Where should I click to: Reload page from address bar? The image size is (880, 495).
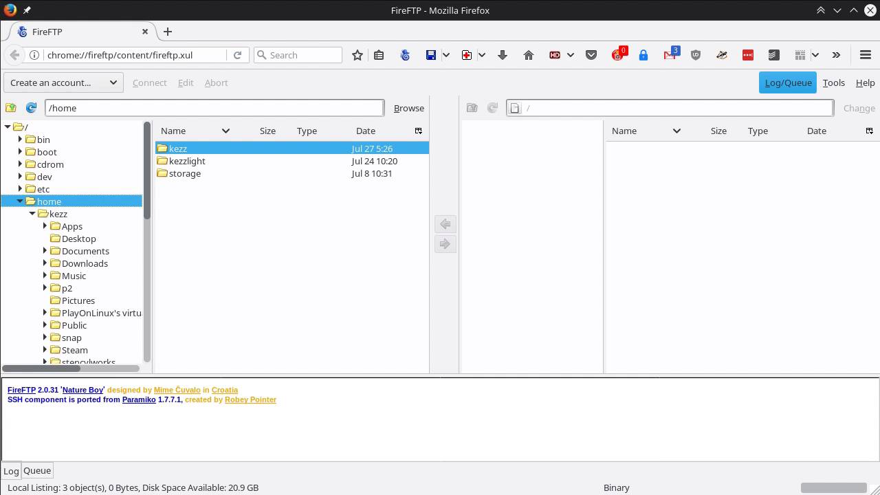[x=237, y=55]
